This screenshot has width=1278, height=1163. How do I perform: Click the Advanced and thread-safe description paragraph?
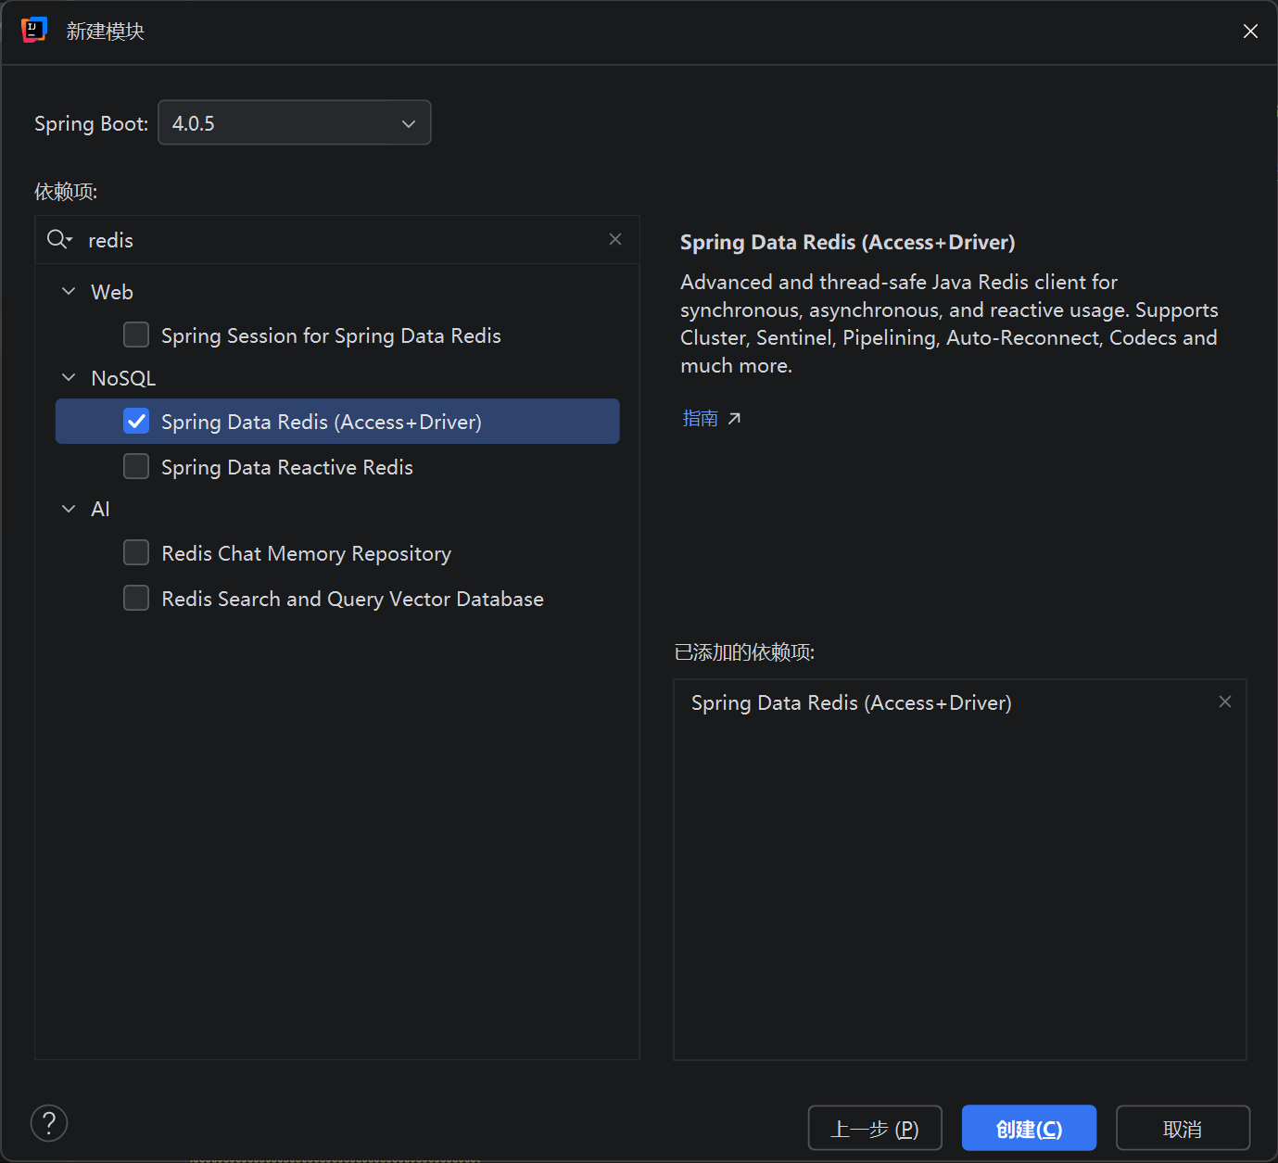pos(949,323)
